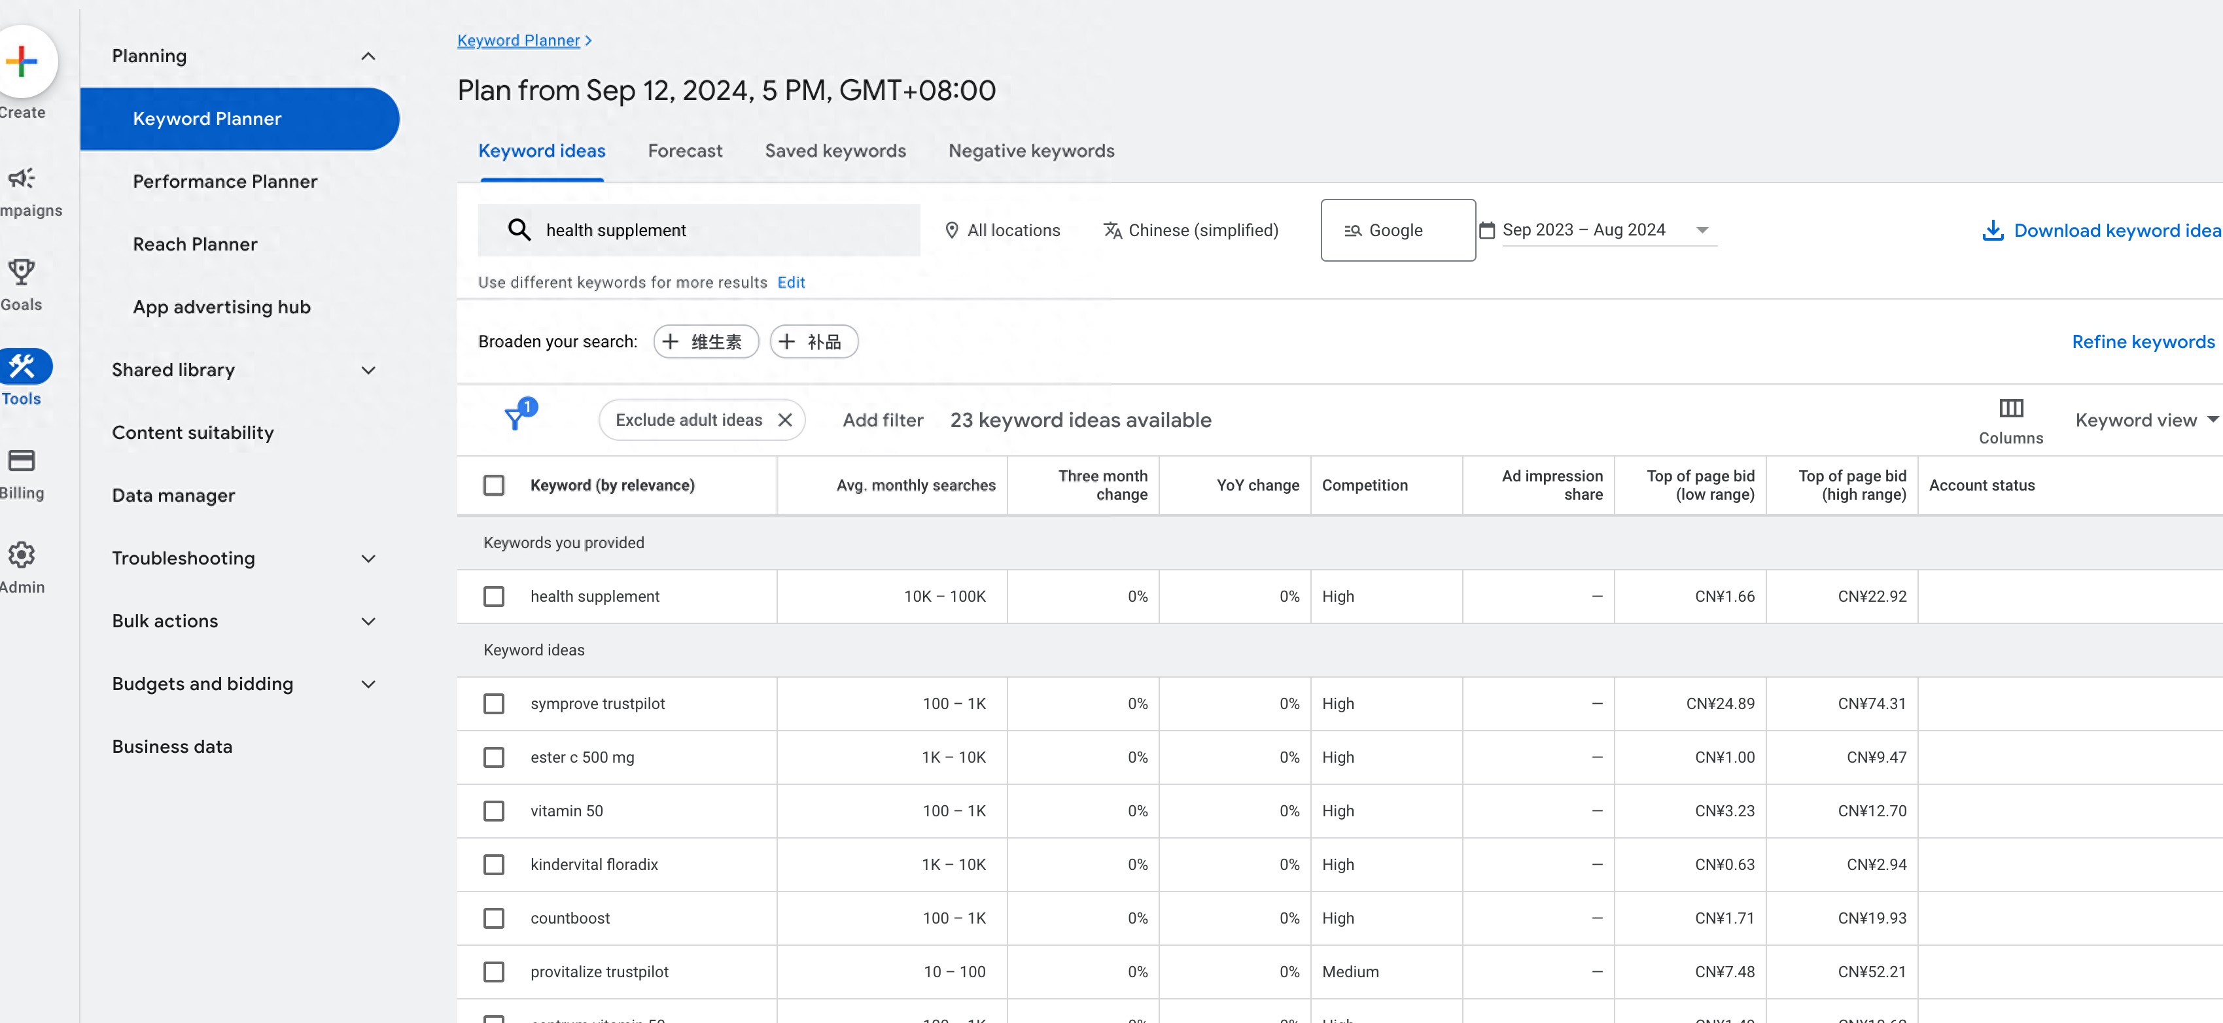The width and height of the screenshot is (2223, 1023).
Task: Switch to the Negative keywords tab
Action: [x=1031, y=151]
